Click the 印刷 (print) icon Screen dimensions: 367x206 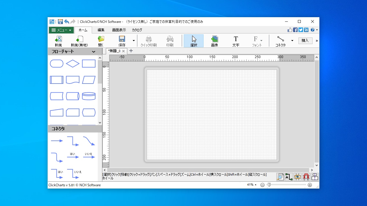pyautogui.click(x=170, y=41)
